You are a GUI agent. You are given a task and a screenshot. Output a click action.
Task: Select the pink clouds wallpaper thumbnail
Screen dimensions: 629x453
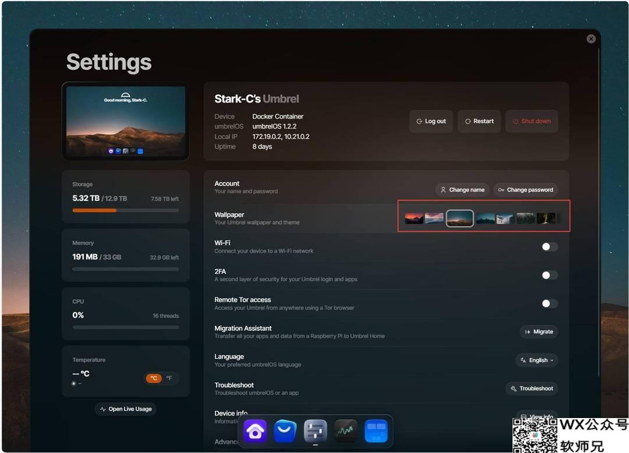click(x=434, y=218)
